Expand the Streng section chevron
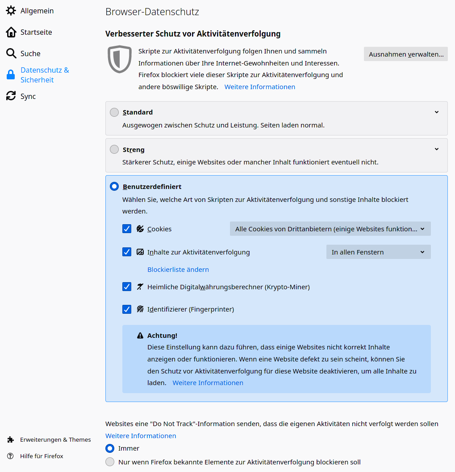The height and width of the screenshot is (472, 455). pos(437,149)
